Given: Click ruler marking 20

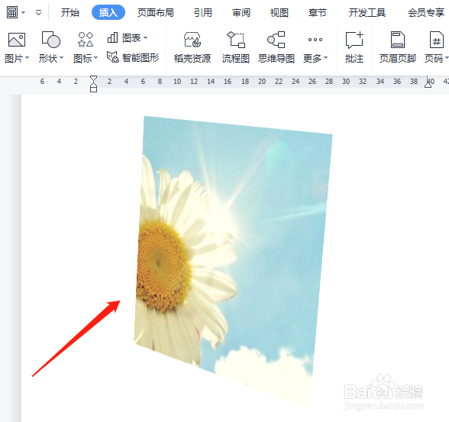Looking at the screenshot, I should pyautogui.click(x=262, y=82).
